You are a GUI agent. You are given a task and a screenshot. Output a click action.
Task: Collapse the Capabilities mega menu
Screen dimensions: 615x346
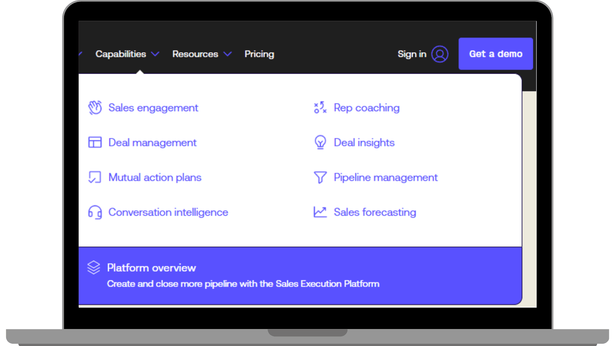coord(121,54)
